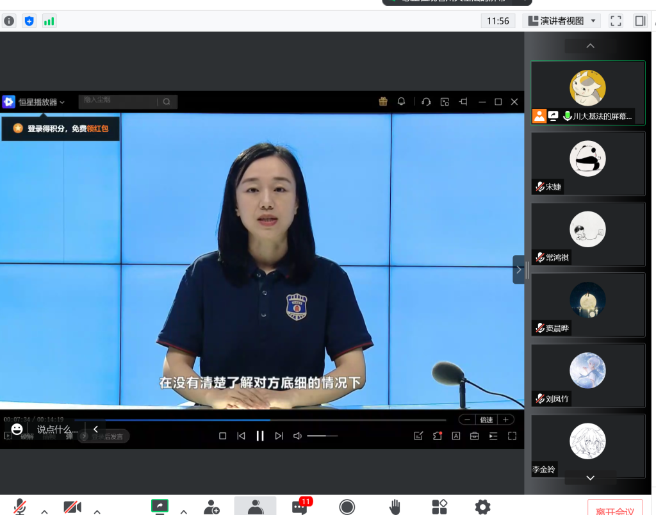Pause the video in the player
The image size is (656, 515).
pyautogui.click(x=260, y=436)
